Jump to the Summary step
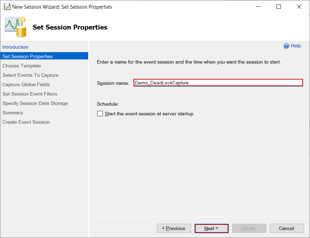 [13, 113]
